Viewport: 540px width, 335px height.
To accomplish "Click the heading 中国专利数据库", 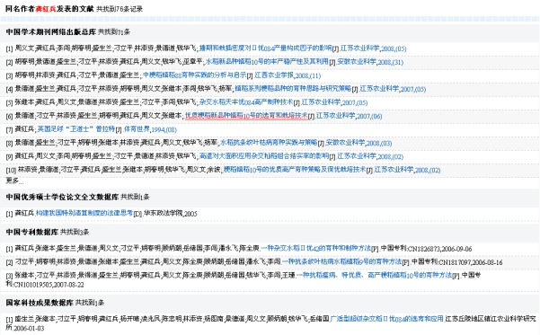I will (31, 232).
